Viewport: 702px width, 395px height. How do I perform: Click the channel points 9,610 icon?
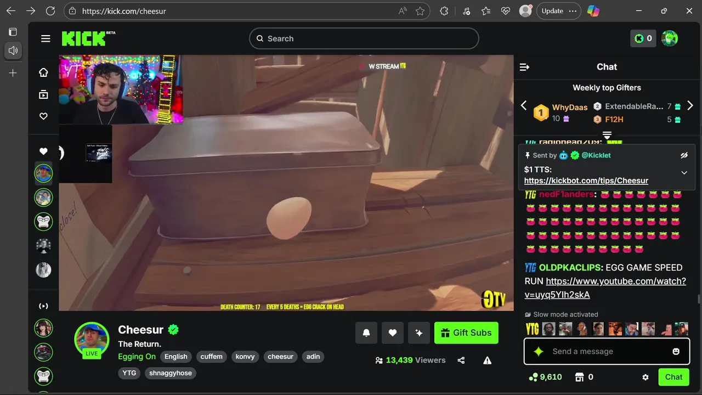[x=533, y=377]
